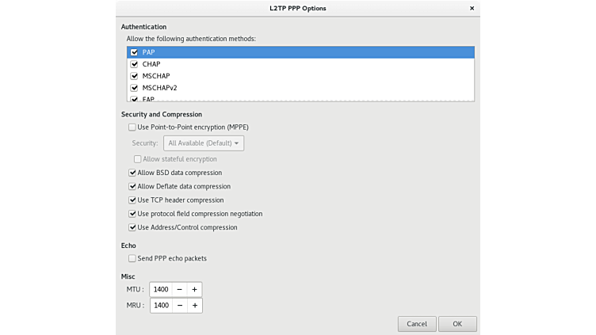Confirm settings with the OK button

click(457, 324)
